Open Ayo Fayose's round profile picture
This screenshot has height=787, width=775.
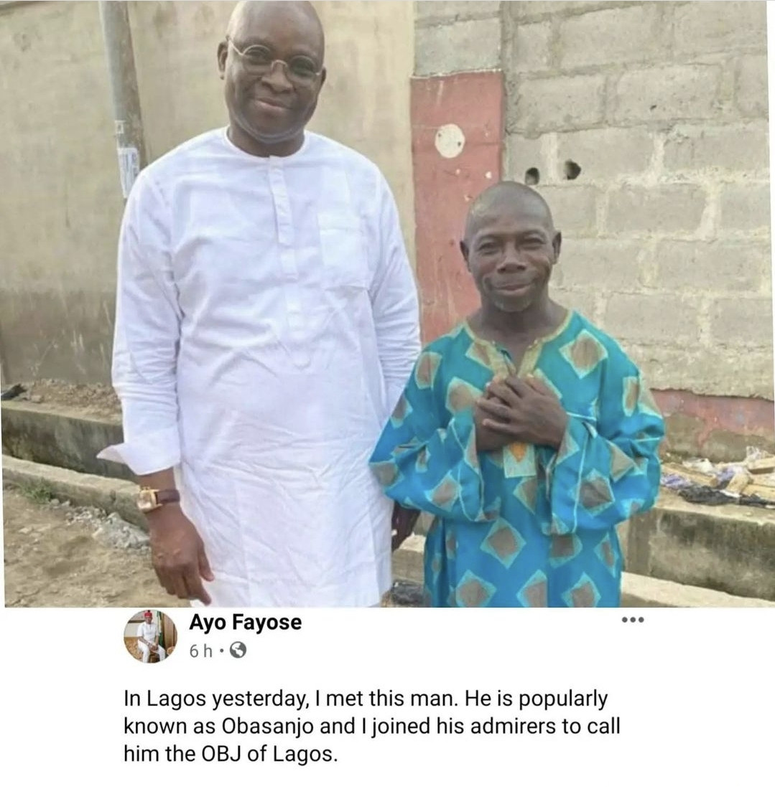(x=150, y=636)
